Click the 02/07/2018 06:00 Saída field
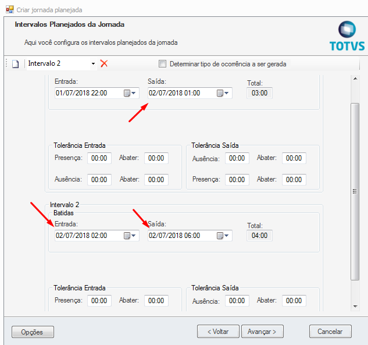This screenshot has width=368, height=345. tap(190, 236)
